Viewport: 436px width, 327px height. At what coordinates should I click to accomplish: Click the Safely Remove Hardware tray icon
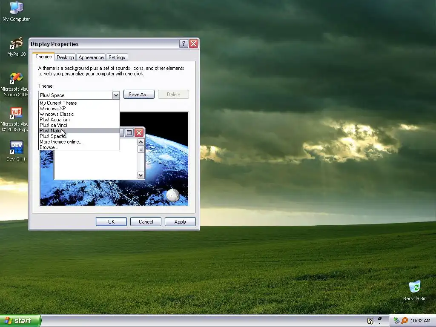point(396,321)
